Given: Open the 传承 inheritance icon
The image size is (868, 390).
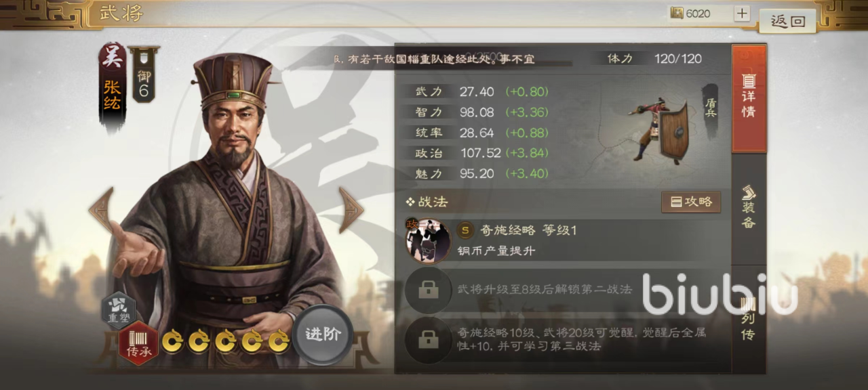Looking at the screenshot, I should point(138,343).
